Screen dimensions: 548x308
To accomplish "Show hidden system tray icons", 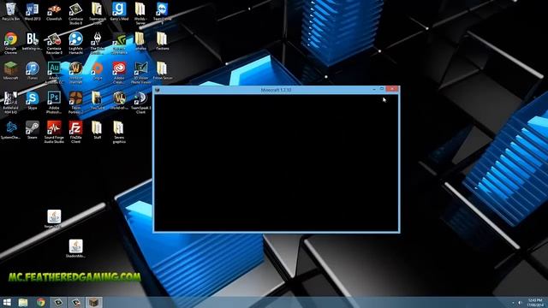I will tap(513, 302).
